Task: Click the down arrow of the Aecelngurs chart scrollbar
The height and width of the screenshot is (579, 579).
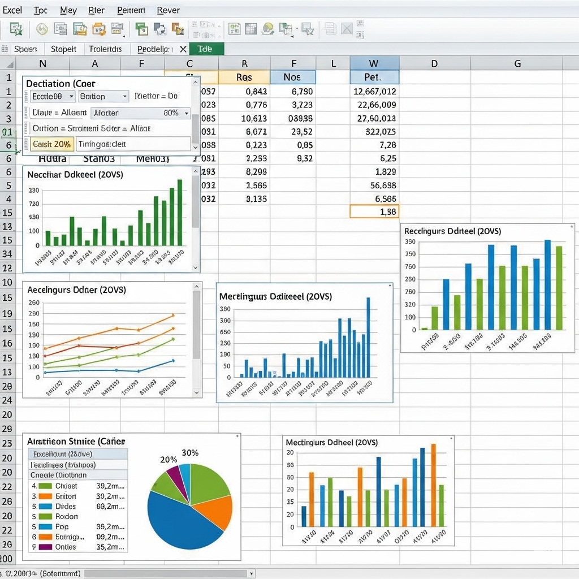Action: (x=197, y=392)
